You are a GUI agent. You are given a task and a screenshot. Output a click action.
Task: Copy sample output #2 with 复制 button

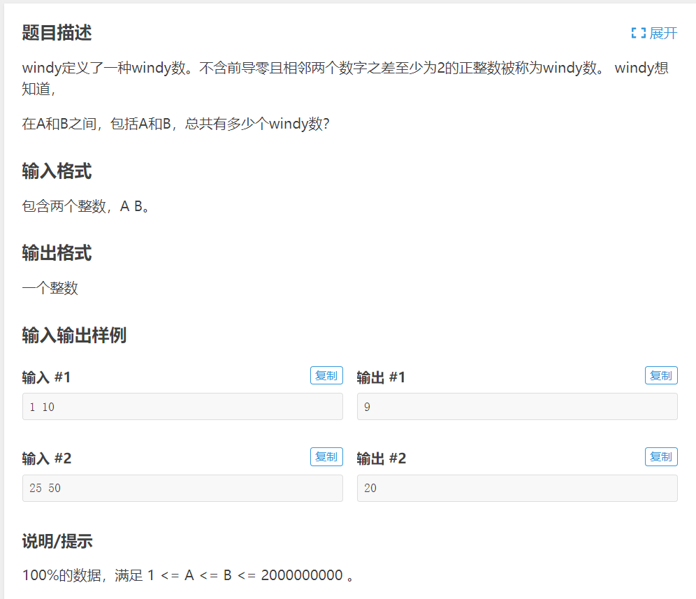click(661, 457)
